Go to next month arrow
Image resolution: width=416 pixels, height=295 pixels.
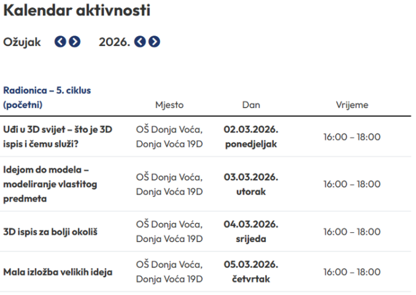(x=74, y=42)
